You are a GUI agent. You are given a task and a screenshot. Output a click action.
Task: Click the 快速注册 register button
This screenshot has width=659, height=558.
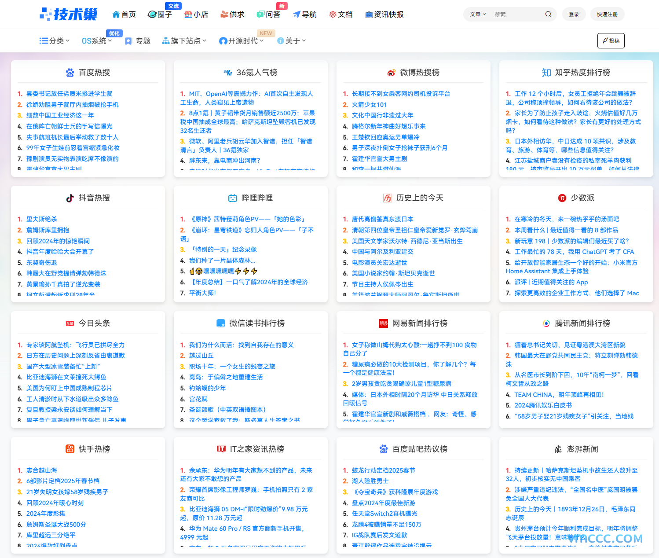tap(607, 15)
